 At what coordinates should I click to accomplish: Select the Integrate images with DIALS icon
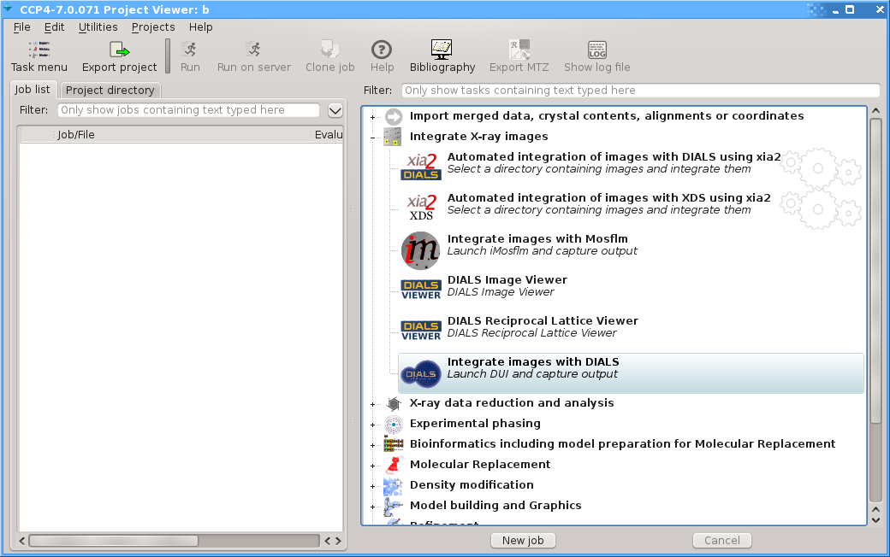pos(420,374)
